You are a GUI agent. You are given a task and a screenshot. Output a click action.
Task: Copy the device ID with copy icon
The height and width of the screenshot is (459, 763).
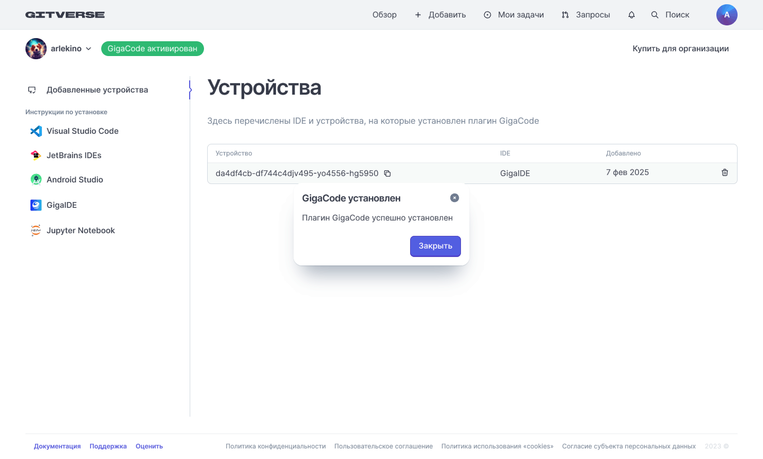387,173
